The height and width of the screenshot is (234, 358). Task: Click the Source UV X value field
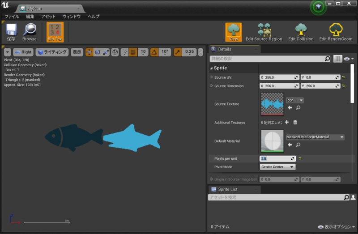tap(279, 77)
